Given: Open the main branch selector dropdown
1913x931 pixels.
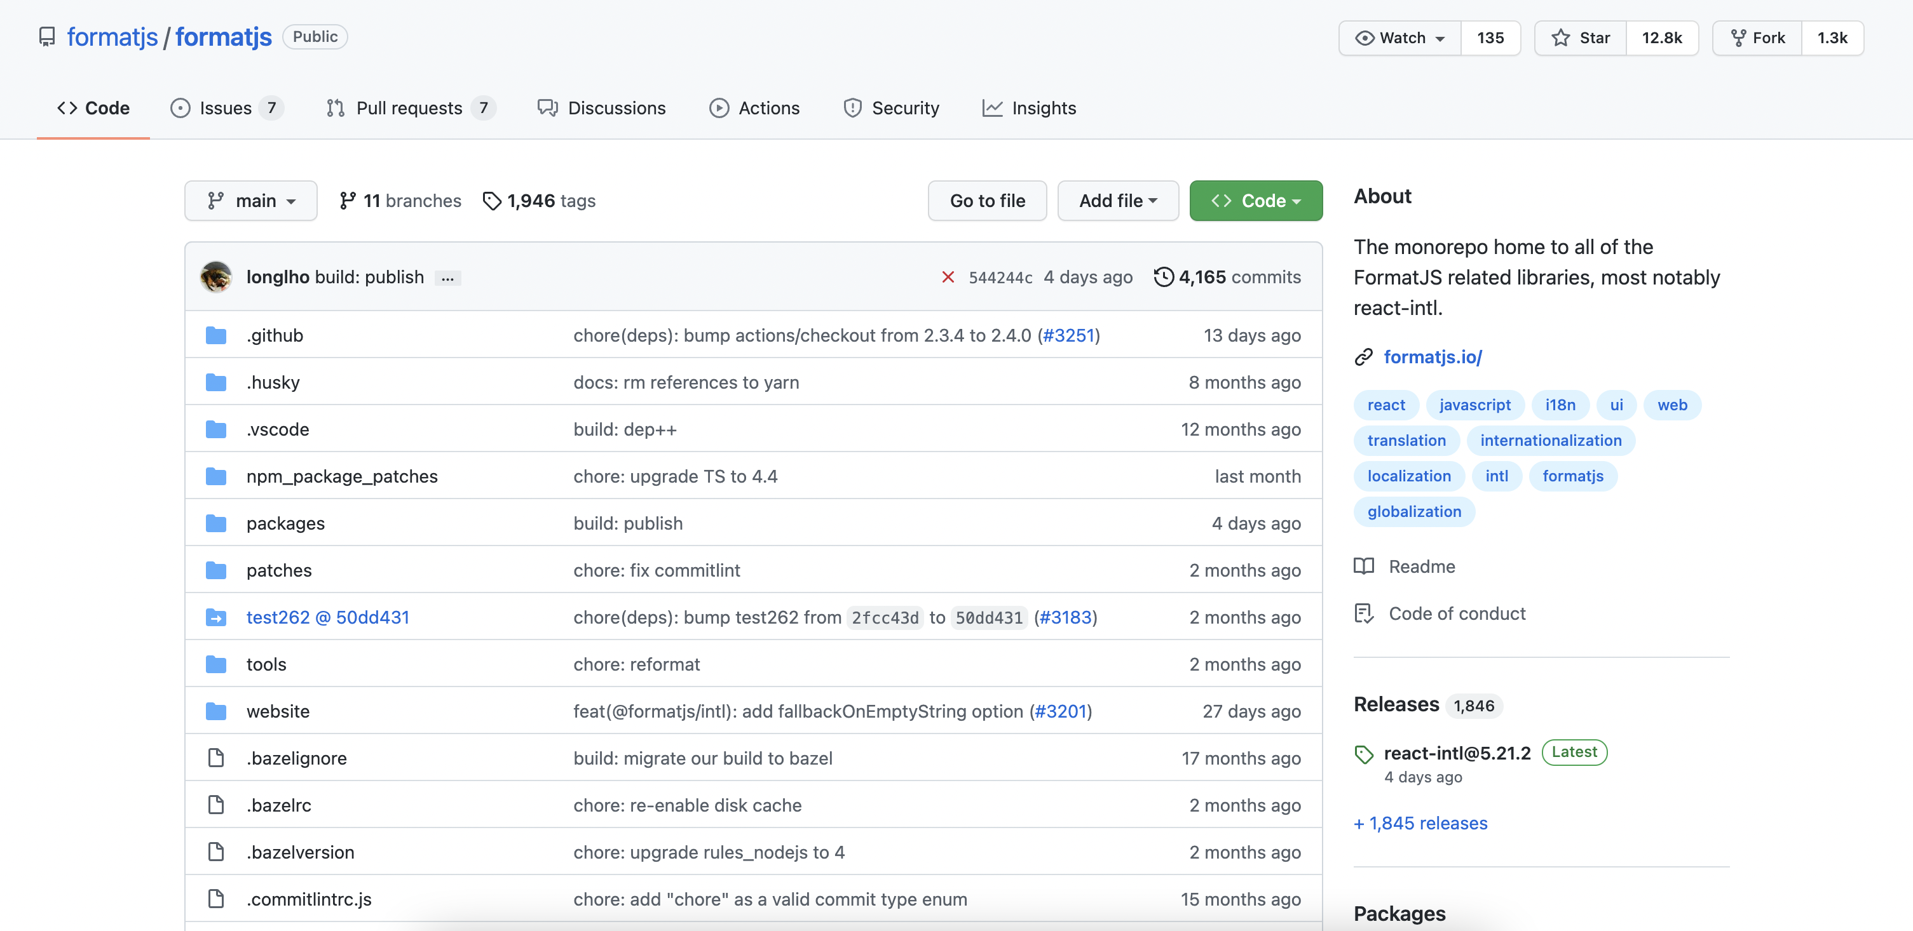Looking at the screenshot, I should click(x=251, y=201).
